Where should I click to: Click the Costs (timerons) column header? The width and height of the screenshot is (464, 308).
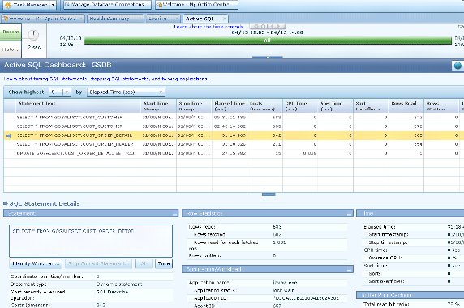click(x=264, y=106)
